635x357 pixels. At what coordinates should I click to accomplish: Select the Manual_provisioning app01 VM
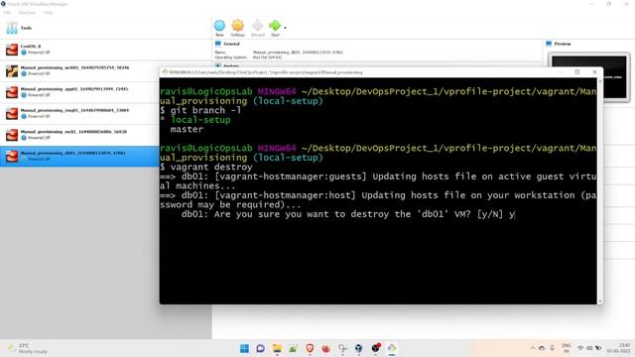[80, 92]
